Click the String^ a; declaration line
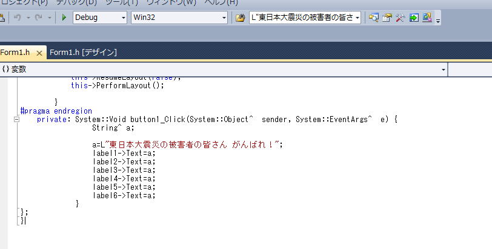 click(x=113, y=128)
